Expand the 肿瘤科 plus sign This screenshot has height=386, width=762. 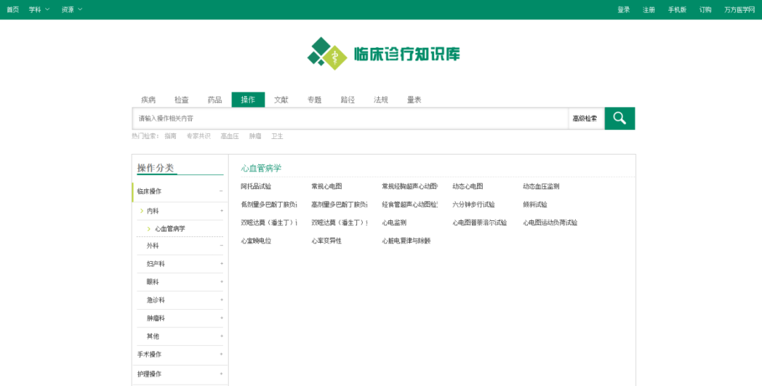pyautogui.click(x=222, y=318)
